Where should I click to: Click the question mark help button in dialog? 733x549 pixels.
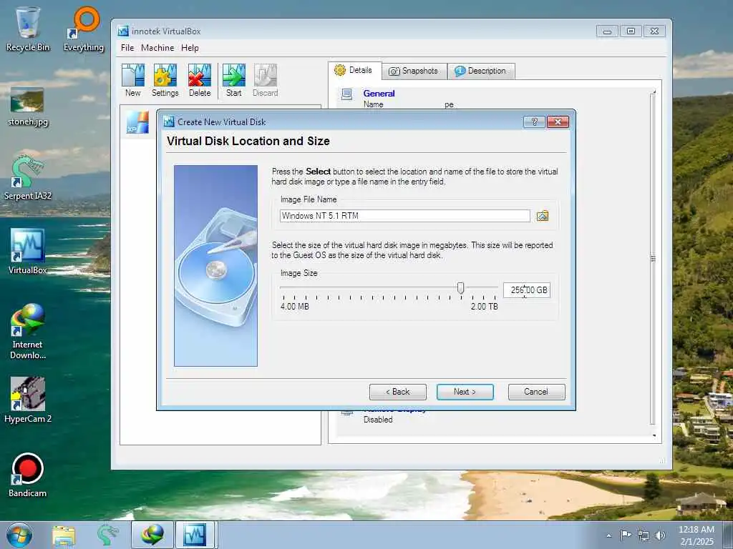[x=534, y=122]
